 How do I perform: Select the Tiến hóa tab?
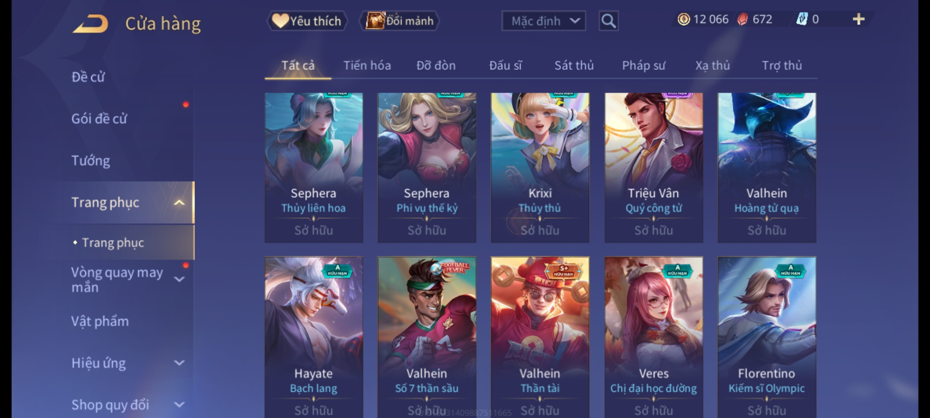(x=367, y=66)
